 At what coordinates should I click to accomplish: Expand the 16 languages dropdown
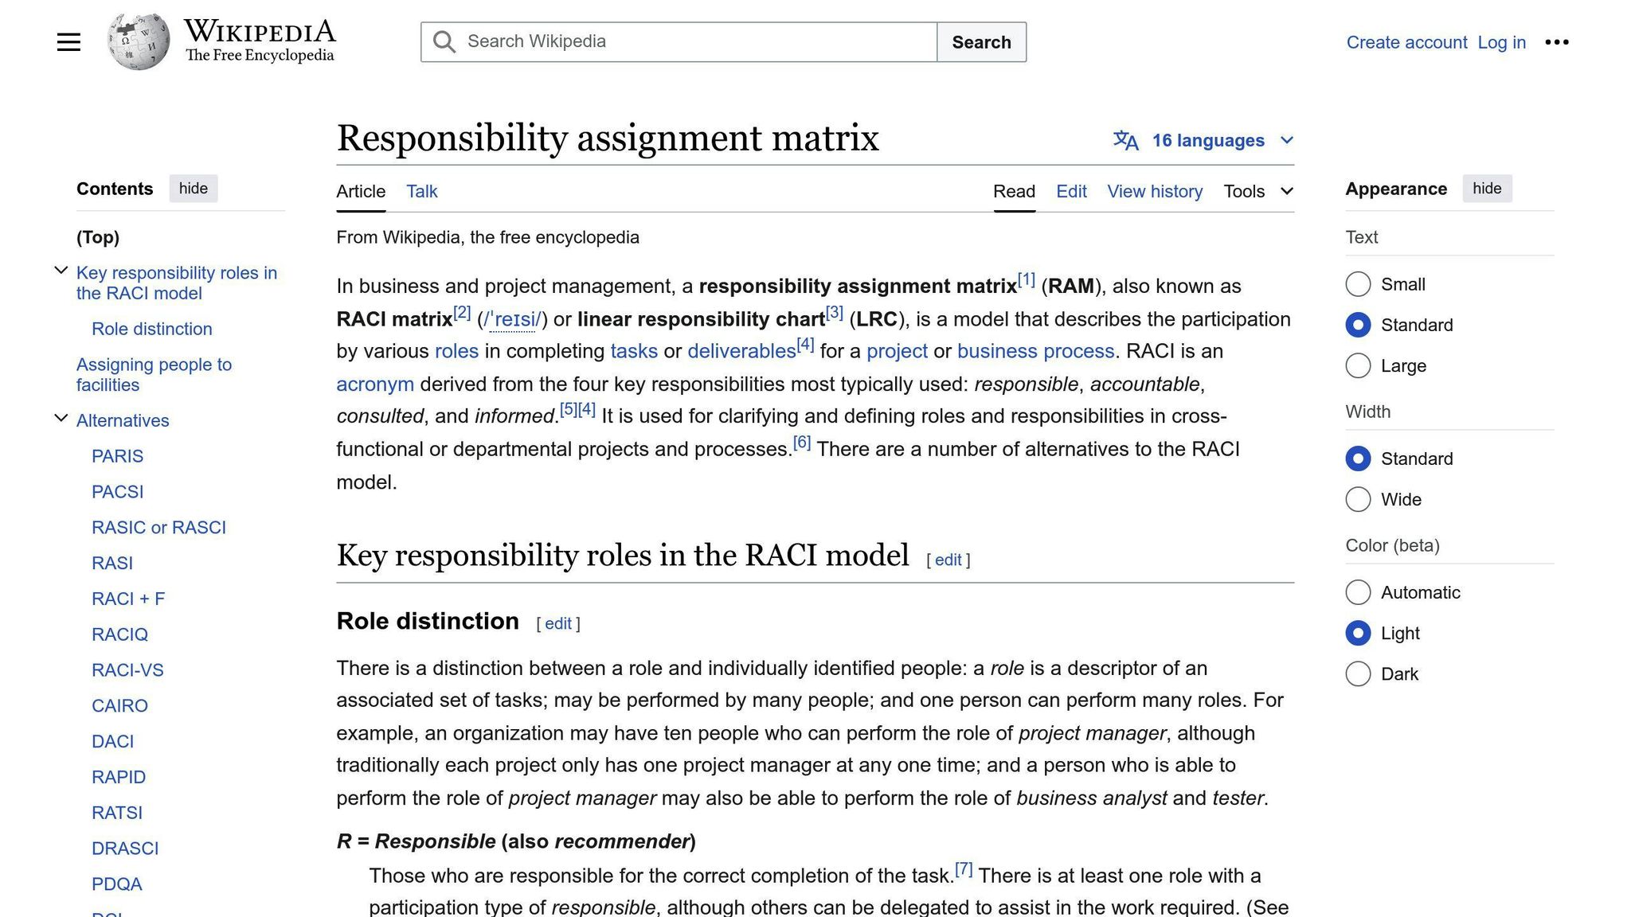click(1288, 140)
